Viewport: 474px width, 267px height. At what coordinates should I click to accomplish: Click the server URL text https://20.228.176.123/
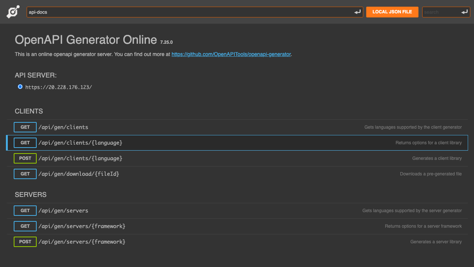point(59,87)
